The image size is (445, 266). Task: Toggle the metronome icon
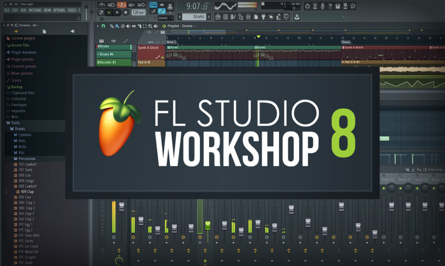point(102,5)
